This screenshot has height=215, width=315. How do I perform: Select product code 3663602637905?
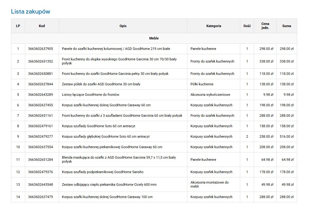click(41, 49)
